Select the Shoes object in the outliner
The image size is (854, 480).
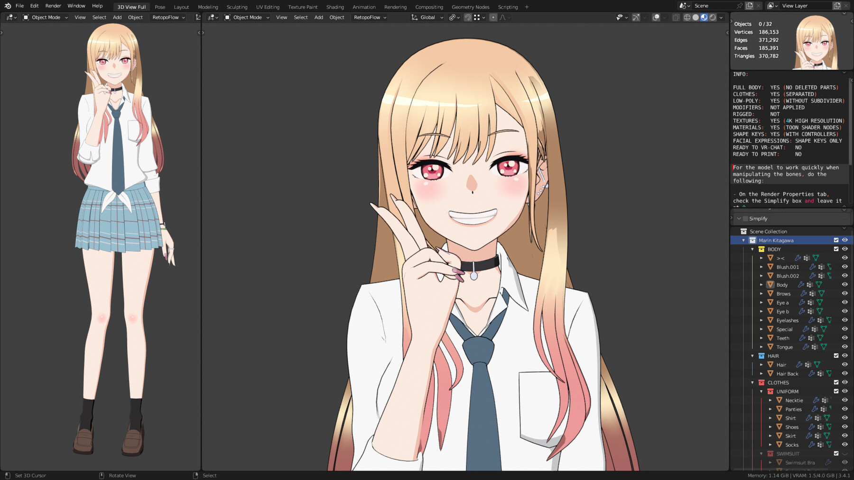[792, 427]
